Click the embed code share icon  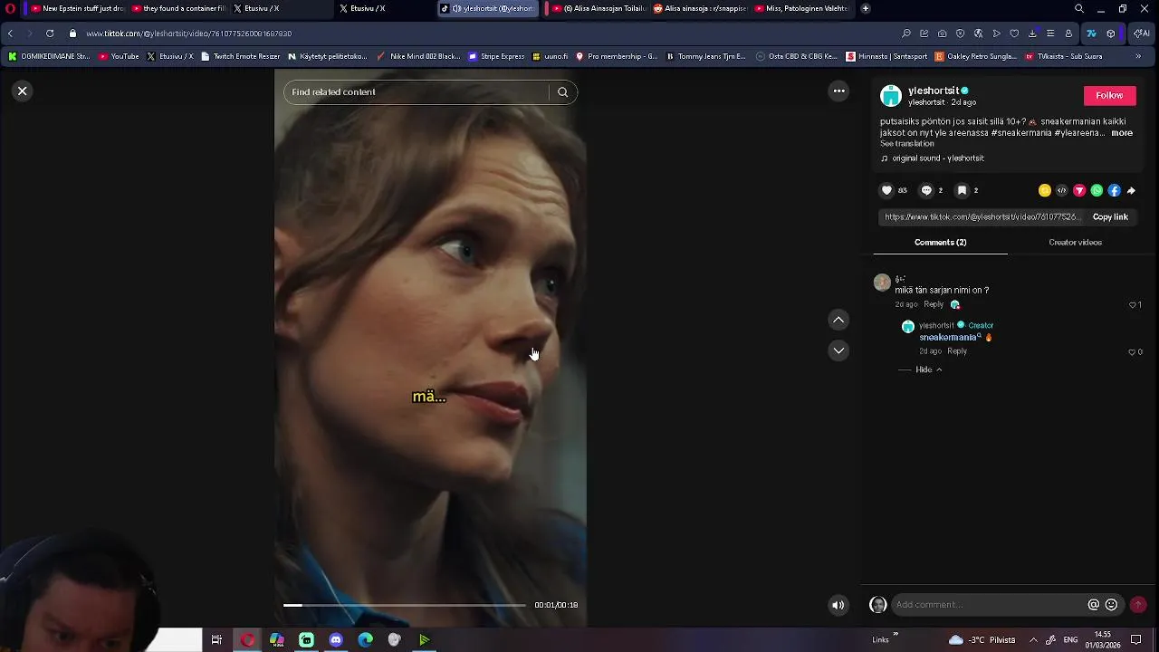pyautogui.click(x=1062, y=190)
